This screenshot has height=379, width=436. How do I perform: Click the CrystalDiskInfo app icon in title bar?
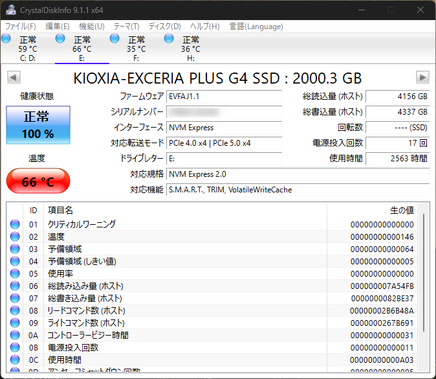coord(11,10)
